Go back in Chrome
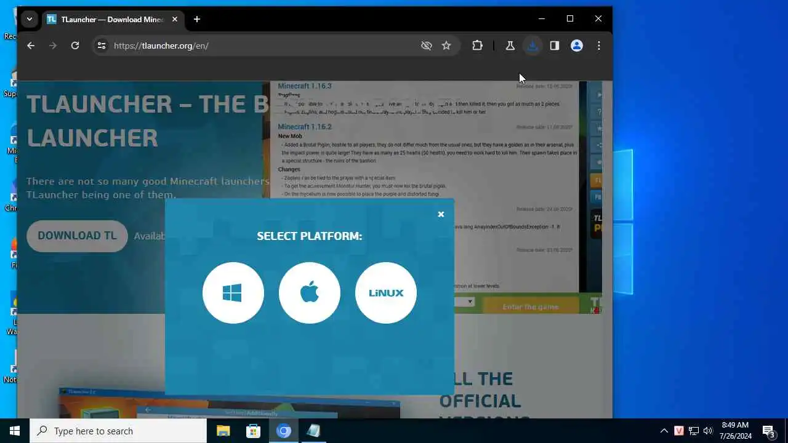The width and height of the screenshot is (788, 443). click(x=31, y=46)
